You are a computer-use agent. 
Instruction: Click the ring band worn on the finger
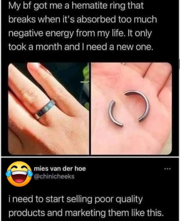point(45,109)
